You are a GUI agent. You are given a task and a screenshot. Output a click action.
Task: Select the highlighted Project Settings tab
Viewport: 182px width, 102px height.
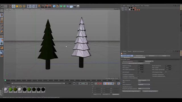[x=127, y=56]
